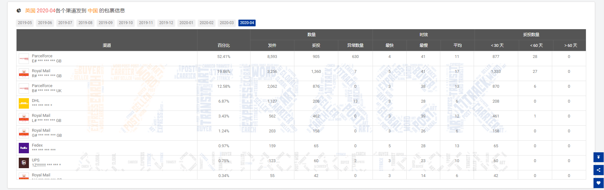604x190 pixels.
Task: Click the < 60 天 column header
Action: point(536,45)
